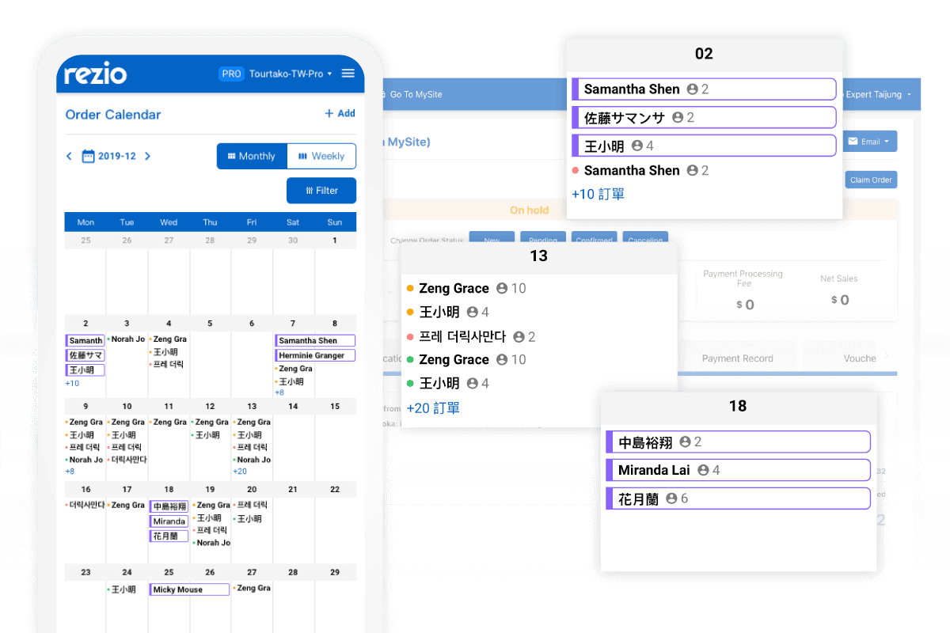Open the +20 訂單 more orders link
The height and width of the screenshot is (633, 950).
click(433, 408)
